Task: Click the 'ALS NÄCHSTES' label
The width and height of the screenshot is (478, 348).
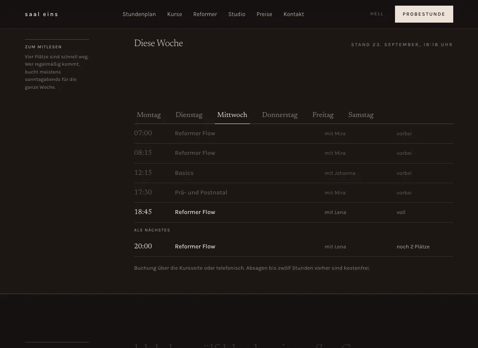Action: (x=152, y=230)
